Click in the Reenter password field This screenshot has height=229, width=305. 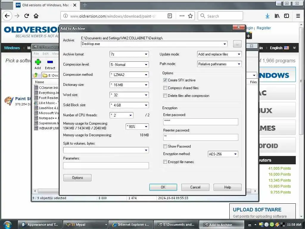point(200,137)
